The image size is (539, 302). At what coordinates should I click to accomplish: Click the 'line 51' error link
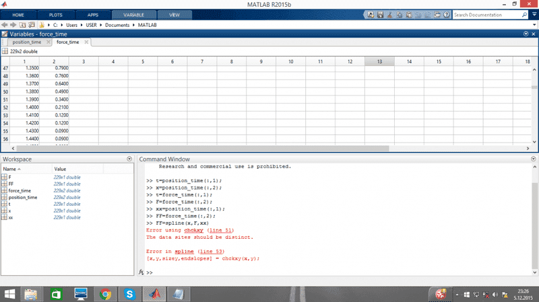[221, 230]
